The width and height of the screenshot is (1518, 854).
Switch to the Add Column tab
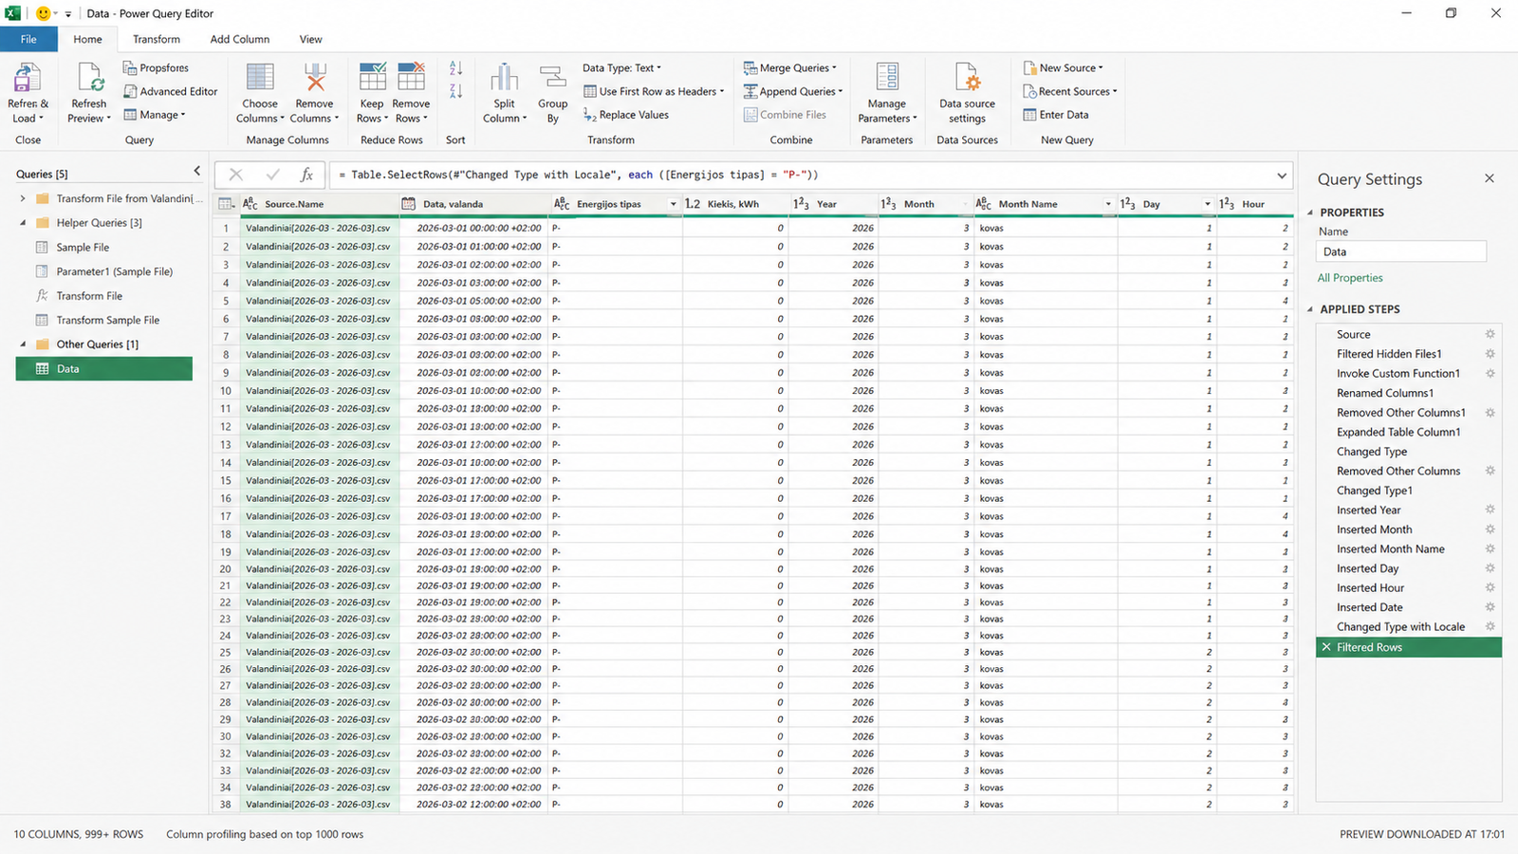pyautogui.click(x=240, y=39)
